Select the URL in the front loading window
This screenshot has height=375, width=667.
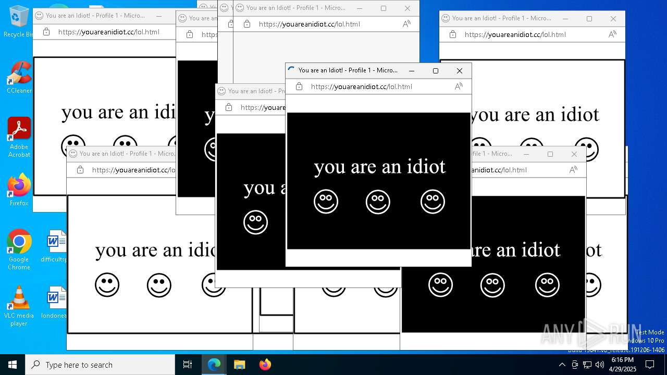pyautogui.click(x=362, y=86)
